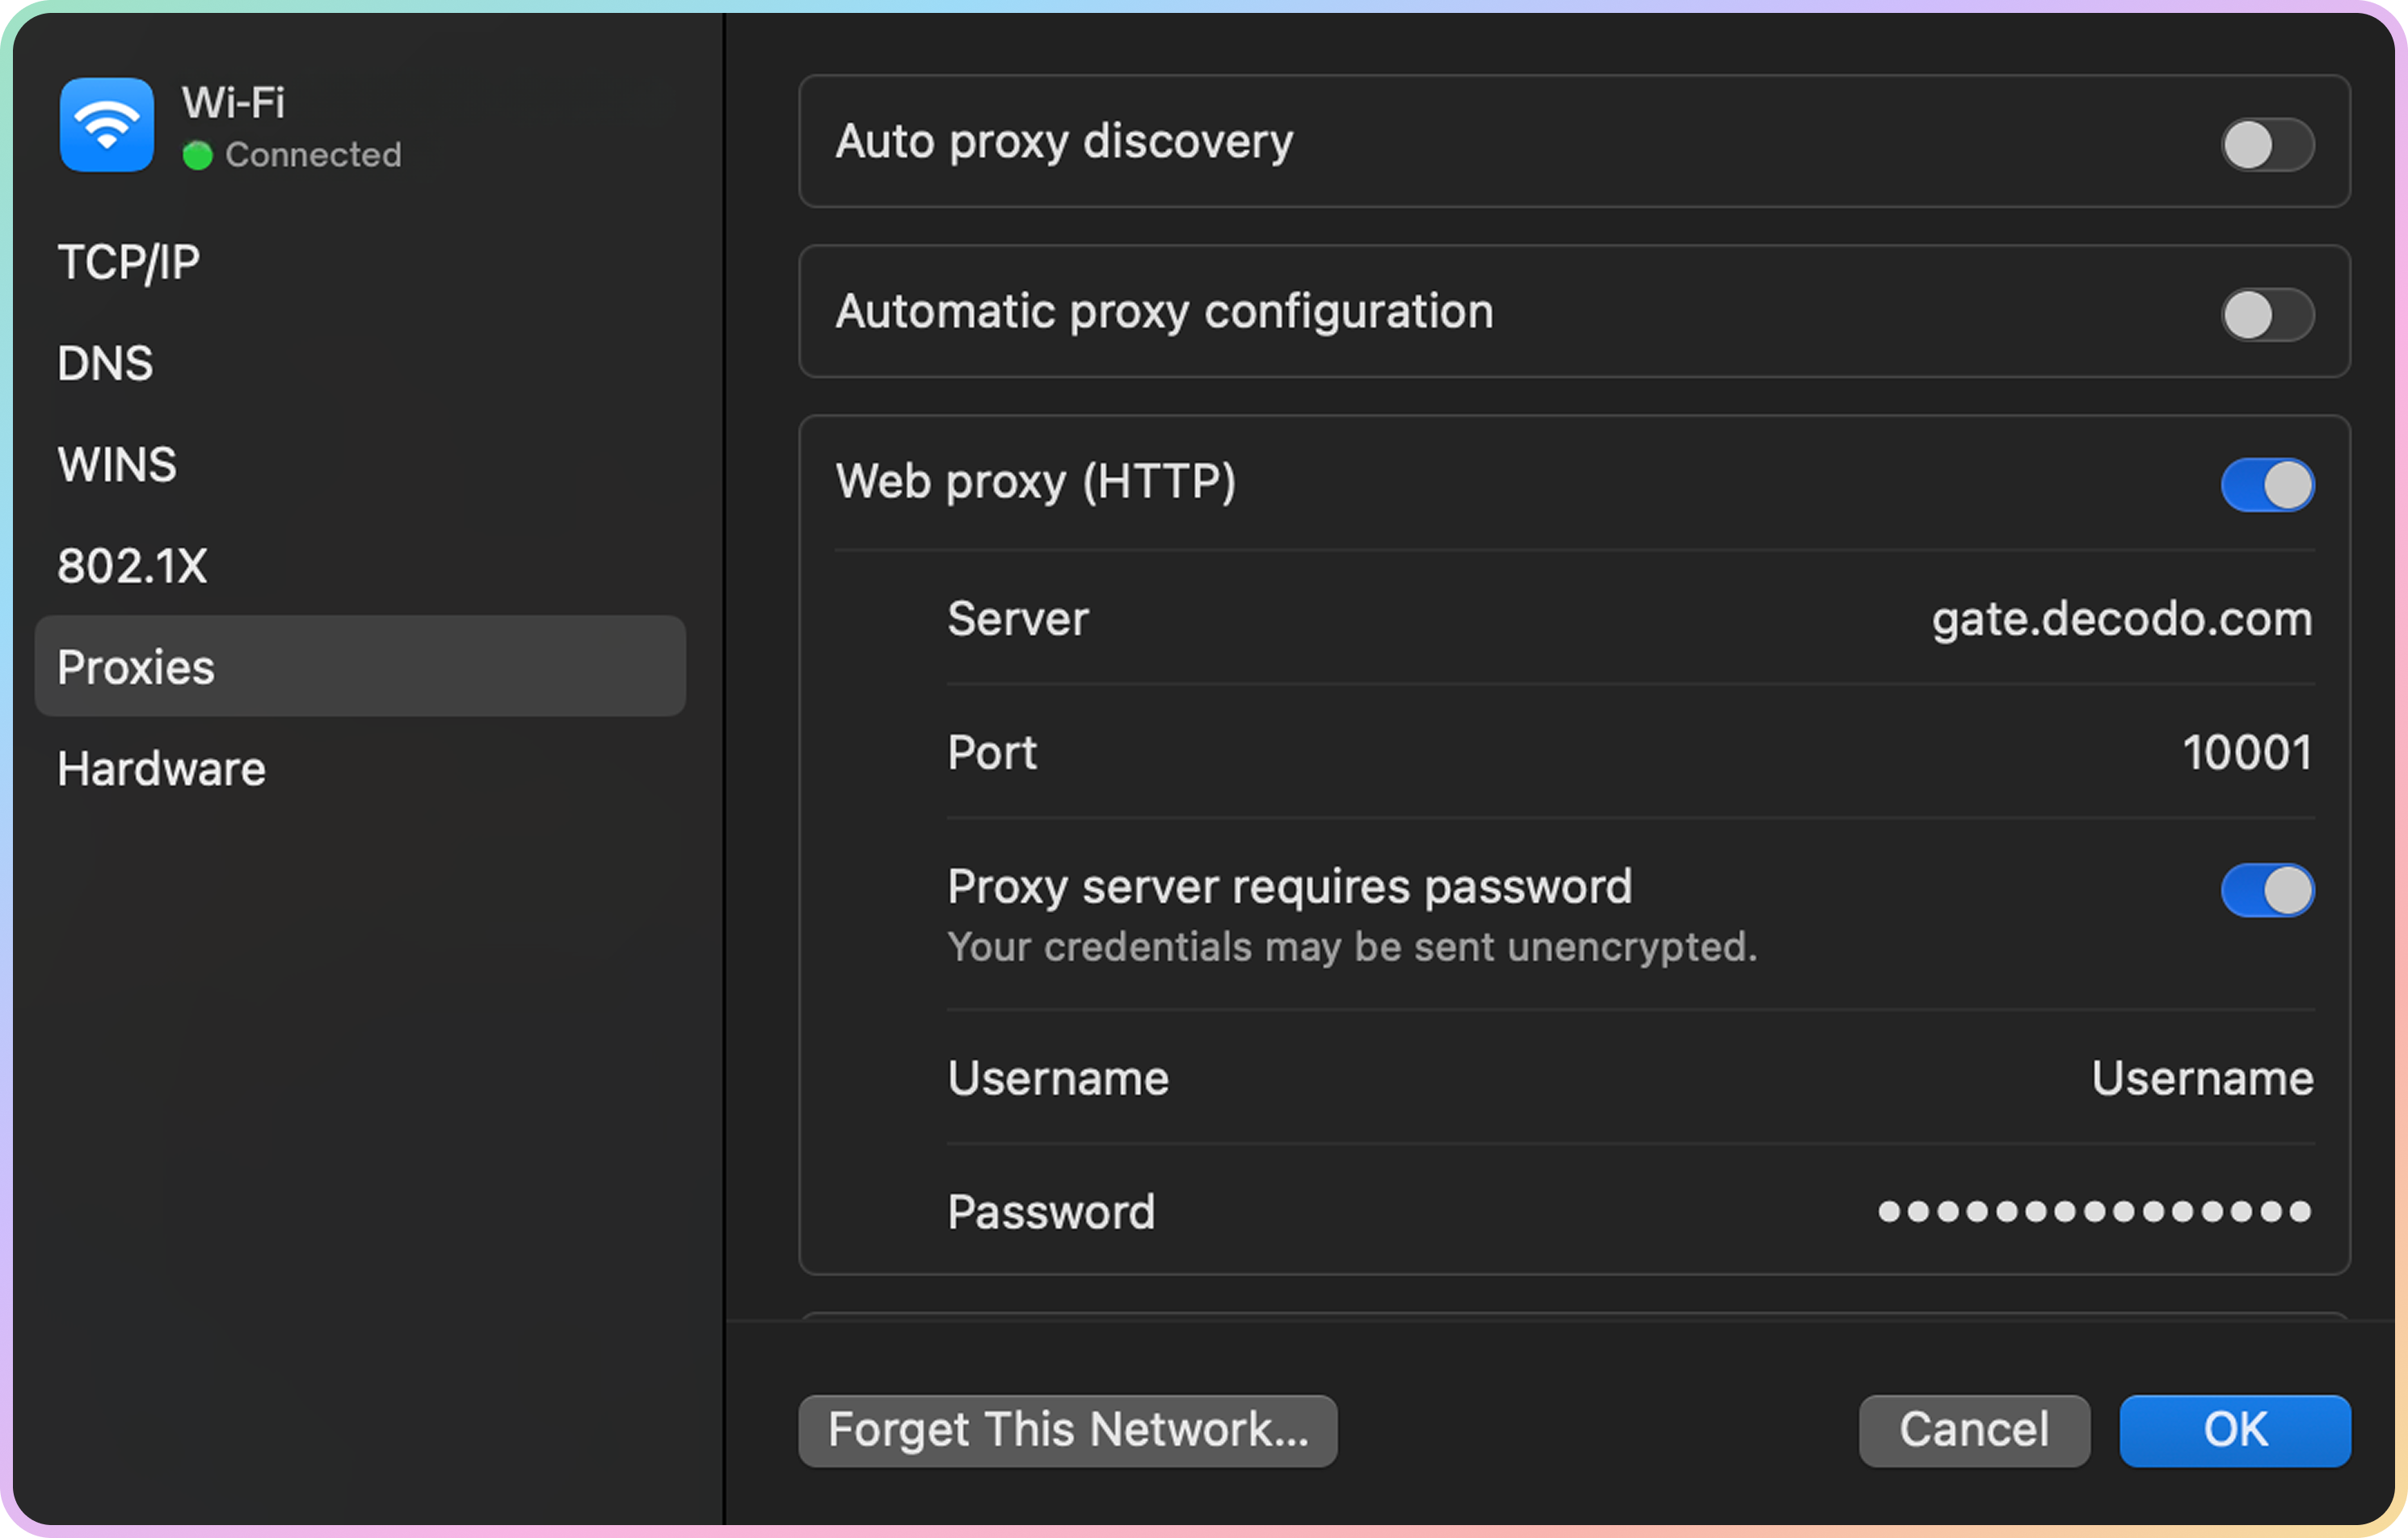Click the masked Password field

pos(2094,1211)
